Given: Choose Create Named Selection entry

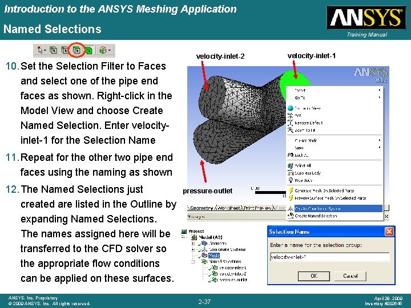Looking at the screenshot, I should click(x=335, y=216).
